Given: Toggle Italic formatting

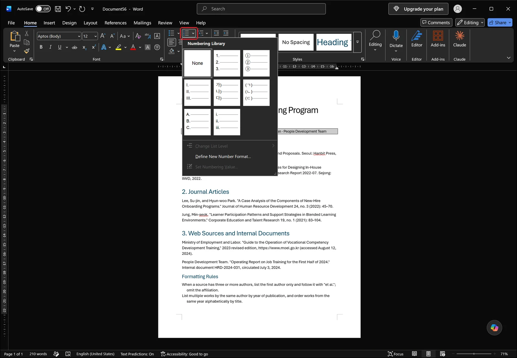Looking at the screenshot, I should (50, 47).
